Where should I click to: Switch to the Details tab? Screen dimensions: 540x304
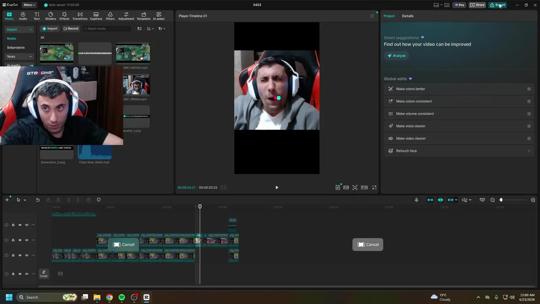coord(408,16)
